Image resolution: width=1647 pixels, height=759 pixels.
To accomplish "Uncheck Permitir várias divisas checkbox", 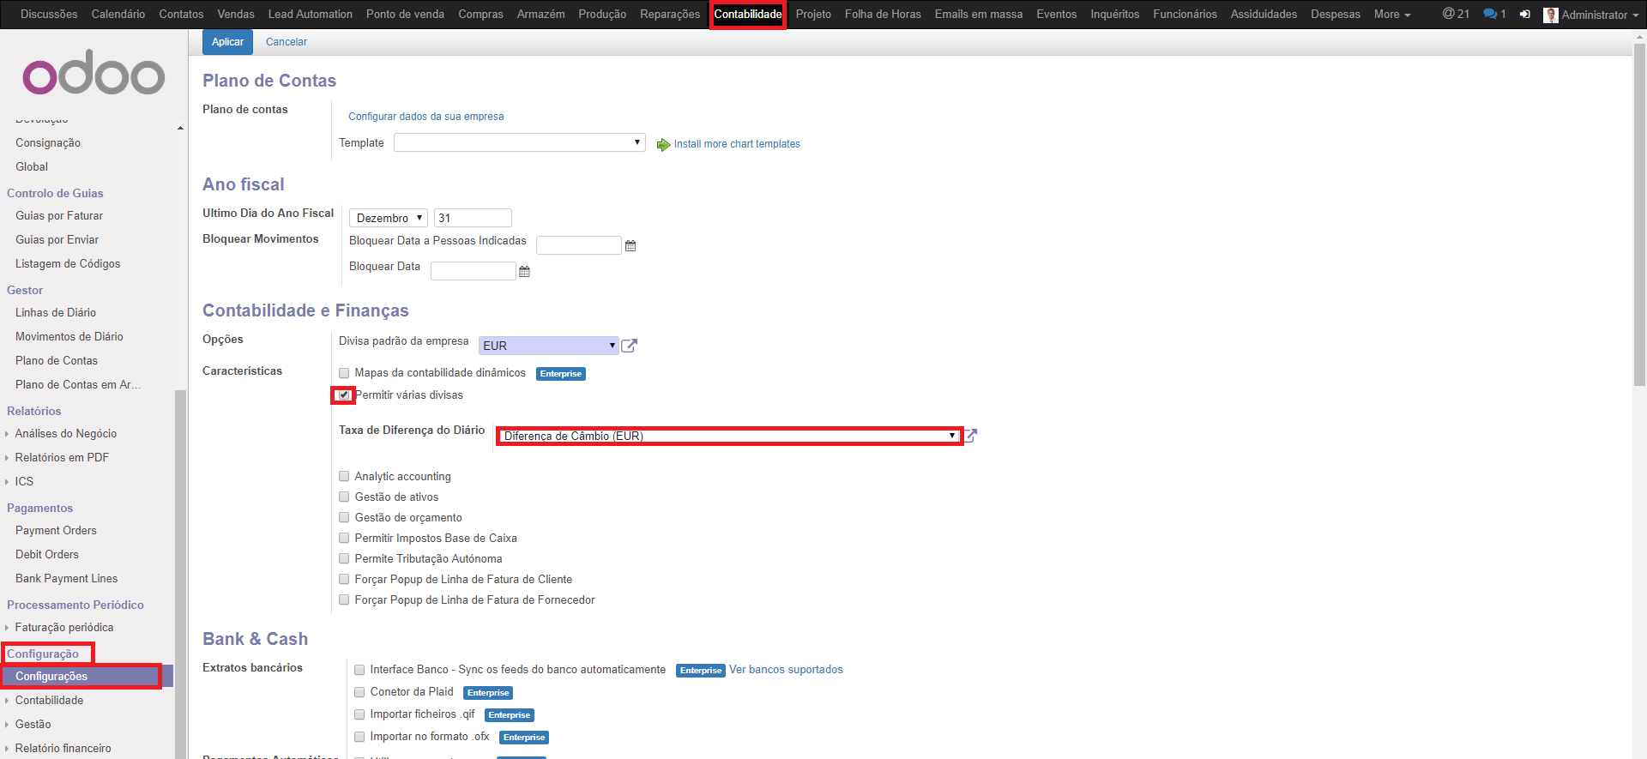I will pyautogui.click(x=344, y=395).
